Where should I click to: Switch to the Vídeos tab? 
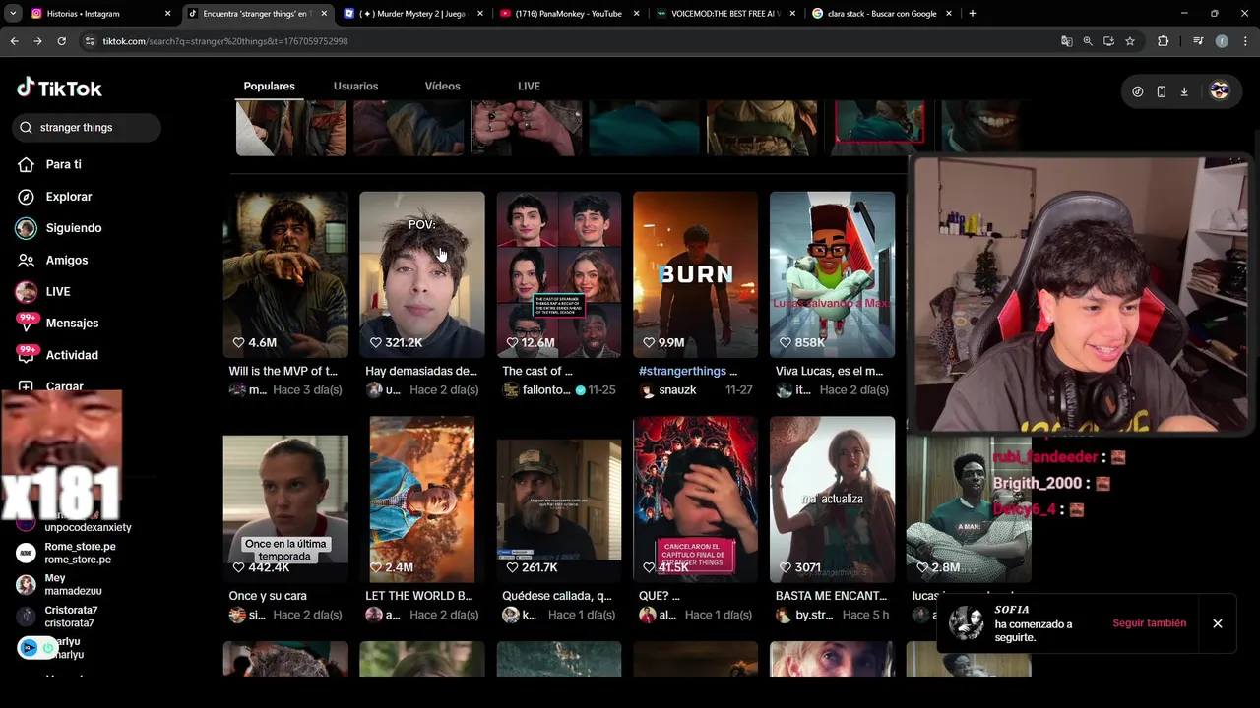tap(442, 86)
